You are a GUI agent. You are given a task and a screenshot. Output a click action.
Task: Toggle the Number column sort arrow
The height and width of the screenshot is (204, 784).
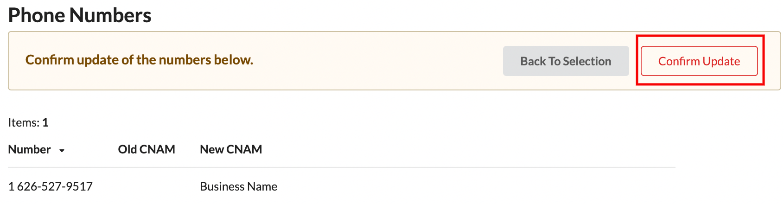pyautogui.click(x=62, y=150)
